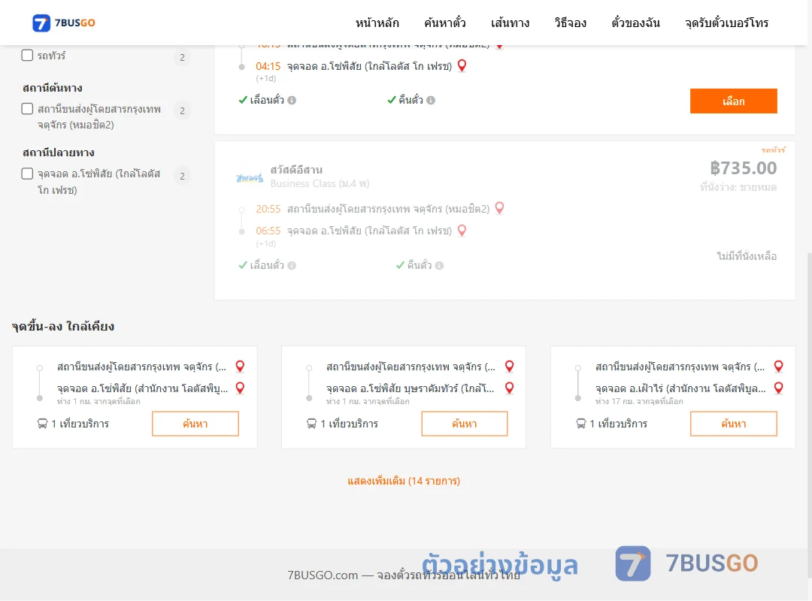Open the วิธีจอง menu item
The width and height of the screenshot is (812, 601).
coord(570,23)
